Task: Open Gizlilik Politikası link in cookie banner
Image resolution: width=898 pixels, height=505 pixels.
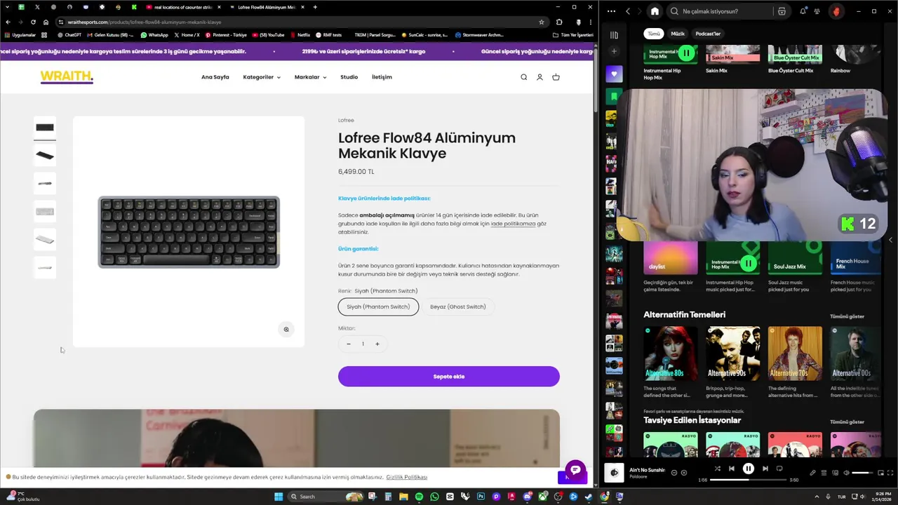Action: click(x=407, y=477)
